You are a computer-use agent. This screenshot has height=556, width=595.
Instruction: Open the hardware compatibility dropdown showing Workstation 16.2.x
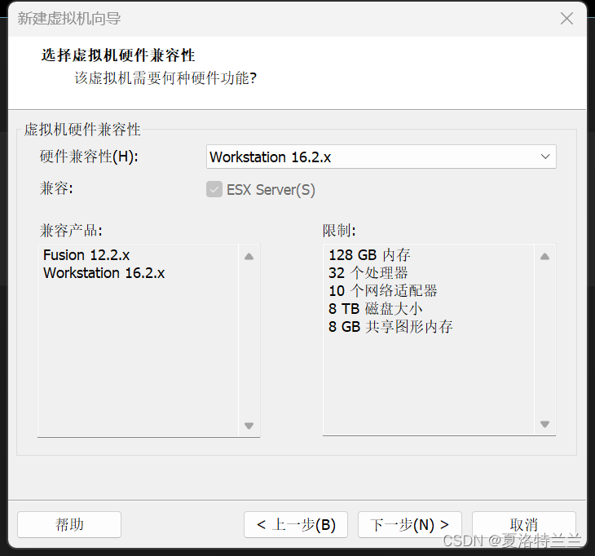point(381,157)
